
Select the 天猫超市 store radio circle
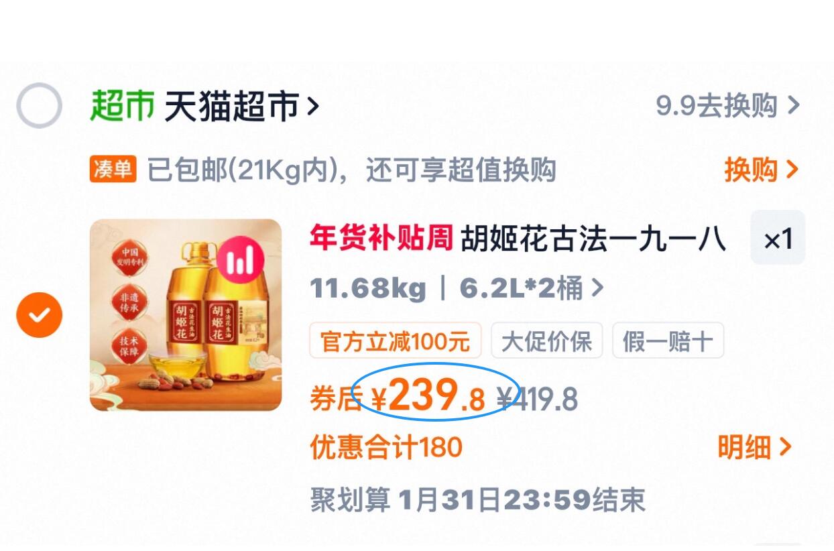click(39, 105)
